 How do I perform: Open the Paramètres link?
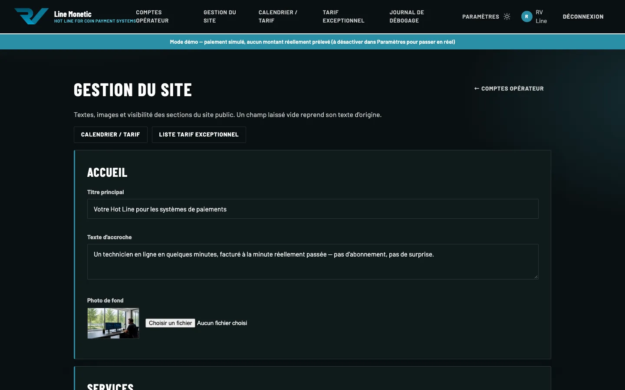tap(480, 16)
